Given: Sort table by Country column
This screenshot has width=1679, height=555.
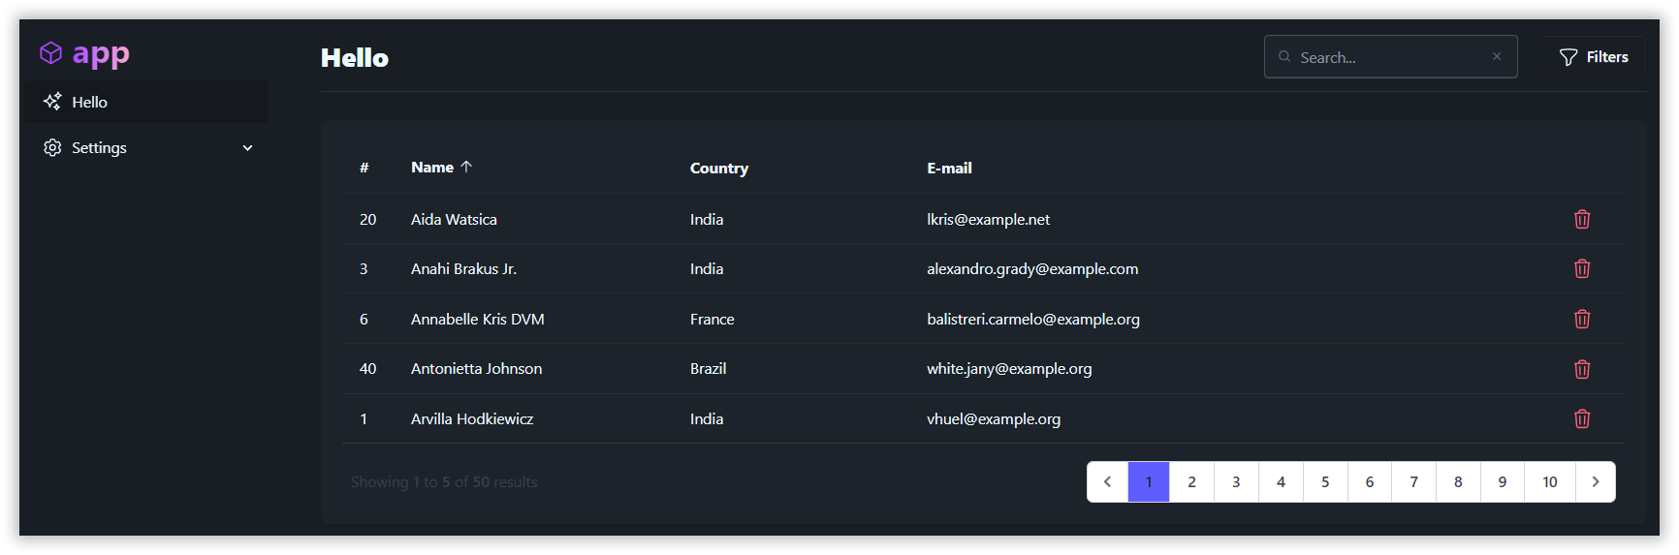Looking at the screenshot, I should pyautogui.click(x=718, y=169).
